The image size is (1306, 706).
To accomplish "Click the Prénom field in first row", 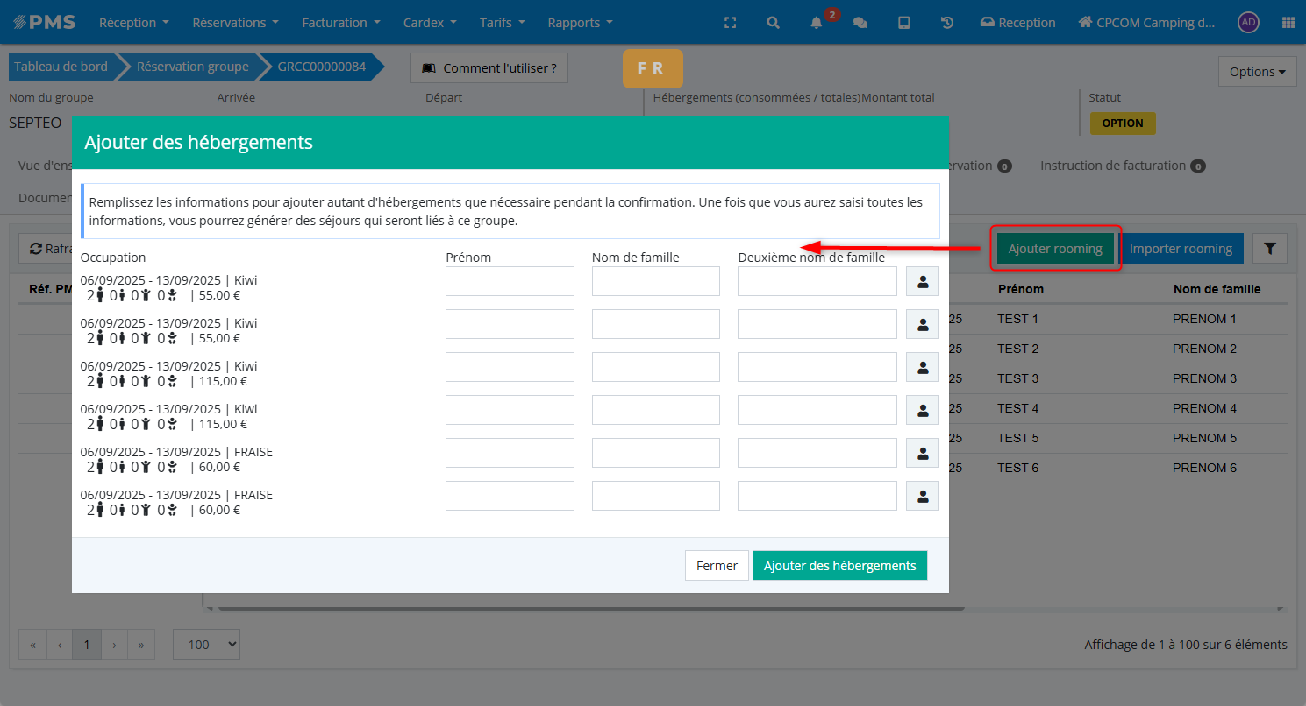I will 510,281.
